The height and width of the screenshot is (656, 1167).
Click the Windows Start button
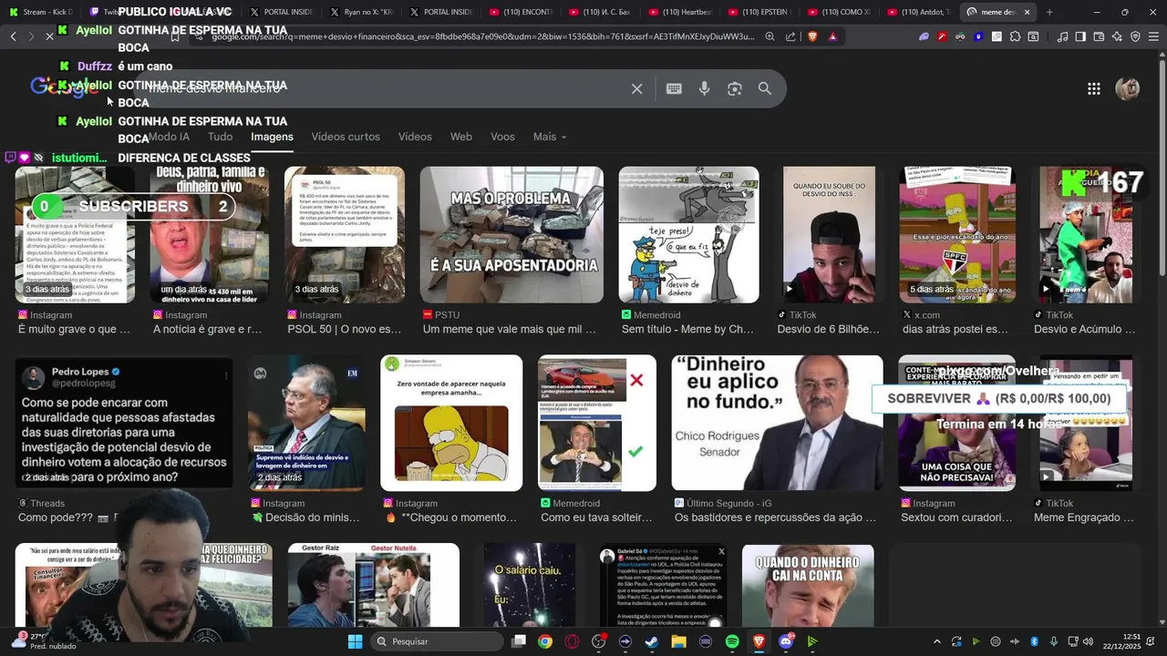(355, 641)
